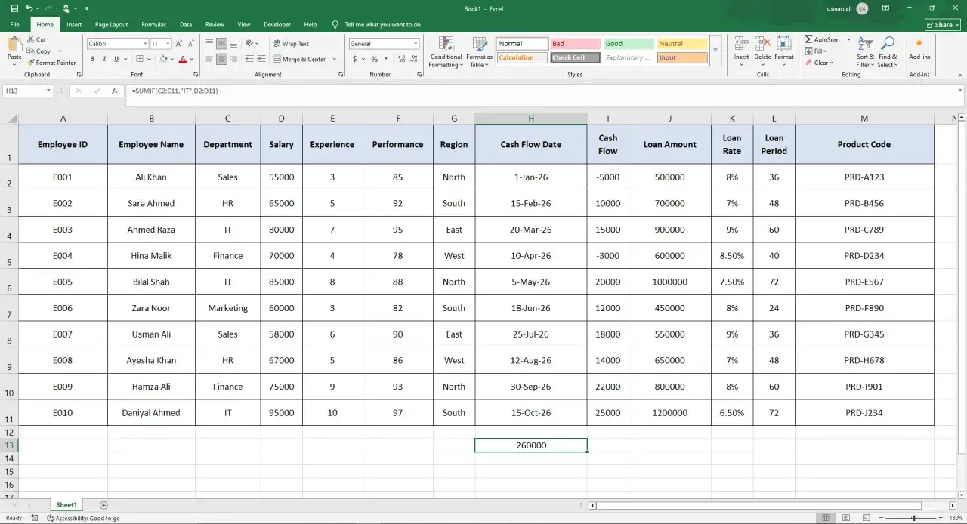Add a new sheet with the plus icon
This screenshot has height=524, width=967.
pos(103,505)
